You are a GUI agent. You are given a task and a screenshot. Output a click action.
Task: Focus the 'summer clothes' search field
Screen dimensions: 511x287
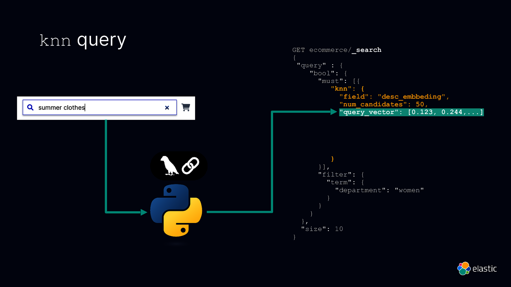[100, 107]
